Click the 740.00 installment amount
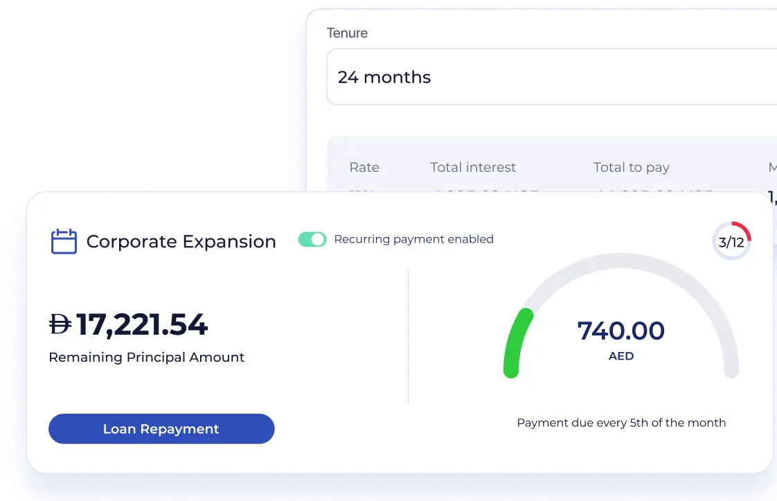 click(x=620, y=331)
